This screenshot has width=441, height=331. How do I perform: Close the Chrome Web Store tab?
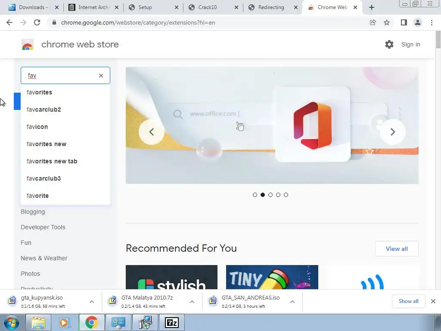(355, 7)
